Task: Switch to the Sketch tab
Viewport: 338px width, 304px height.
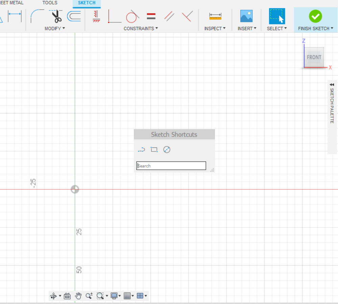Action: pos(87,3)
